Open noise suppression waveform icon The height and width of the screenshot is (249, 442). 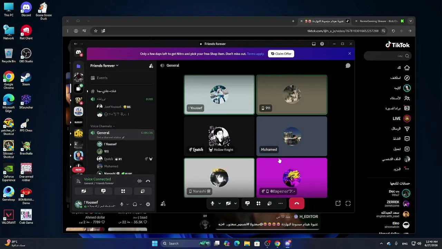pyautogui.click(x=140, y=181)
